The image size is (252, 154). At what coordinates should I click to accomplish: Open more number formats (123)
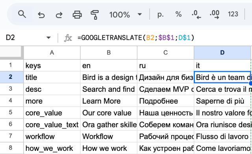[x=233, y=14]
